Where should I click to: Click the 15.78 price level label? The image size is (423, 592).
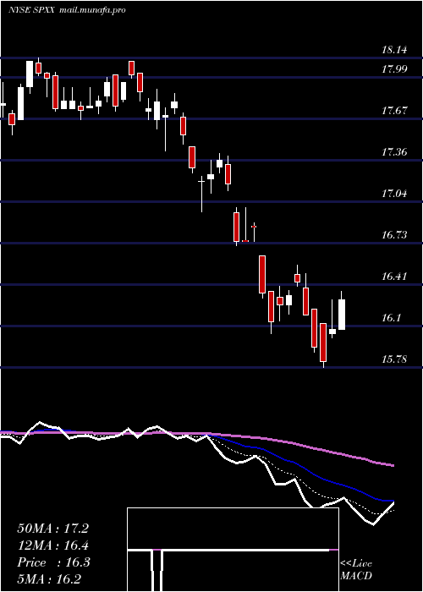point(394,359)
